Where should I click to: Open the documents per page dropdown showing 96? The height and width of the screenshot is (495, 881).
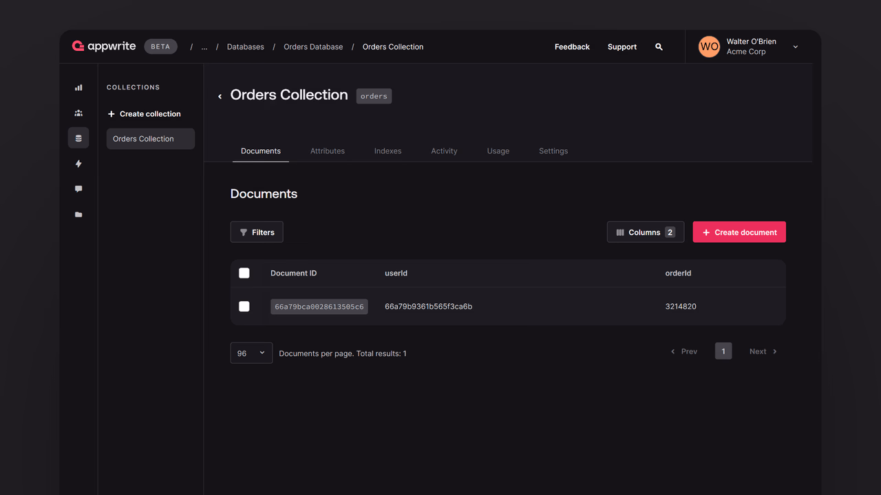click(x=251, y=353)
